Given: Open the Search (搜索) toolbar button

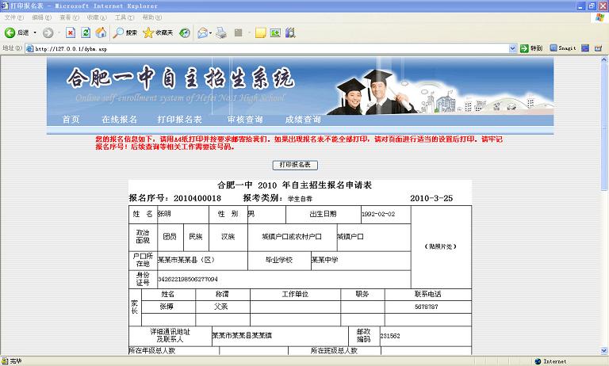Looking at the screenshot, I should (125, 32).
